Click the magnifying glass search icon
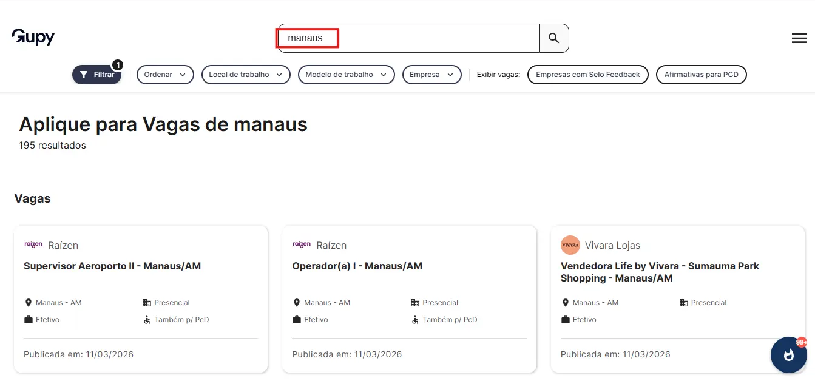Viewport: 815px width, 381px height. pyautogui.click(x=553, y=38)
